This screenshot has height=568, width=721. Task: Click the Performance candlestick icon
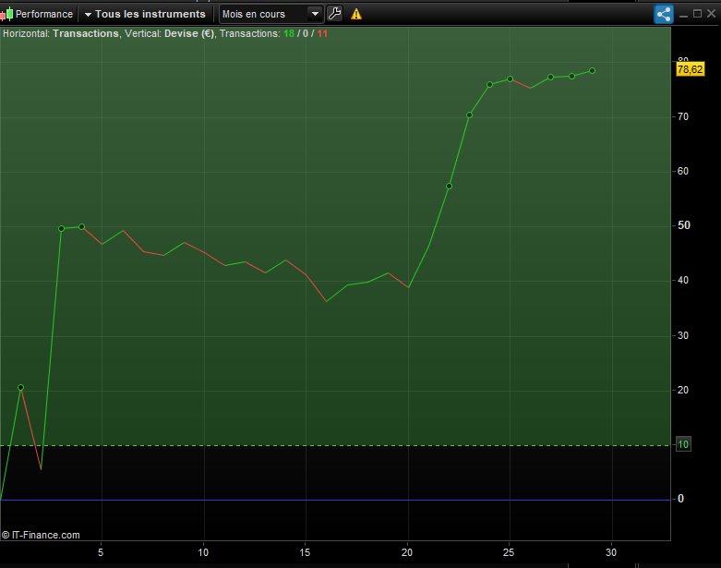click(6, 14)
